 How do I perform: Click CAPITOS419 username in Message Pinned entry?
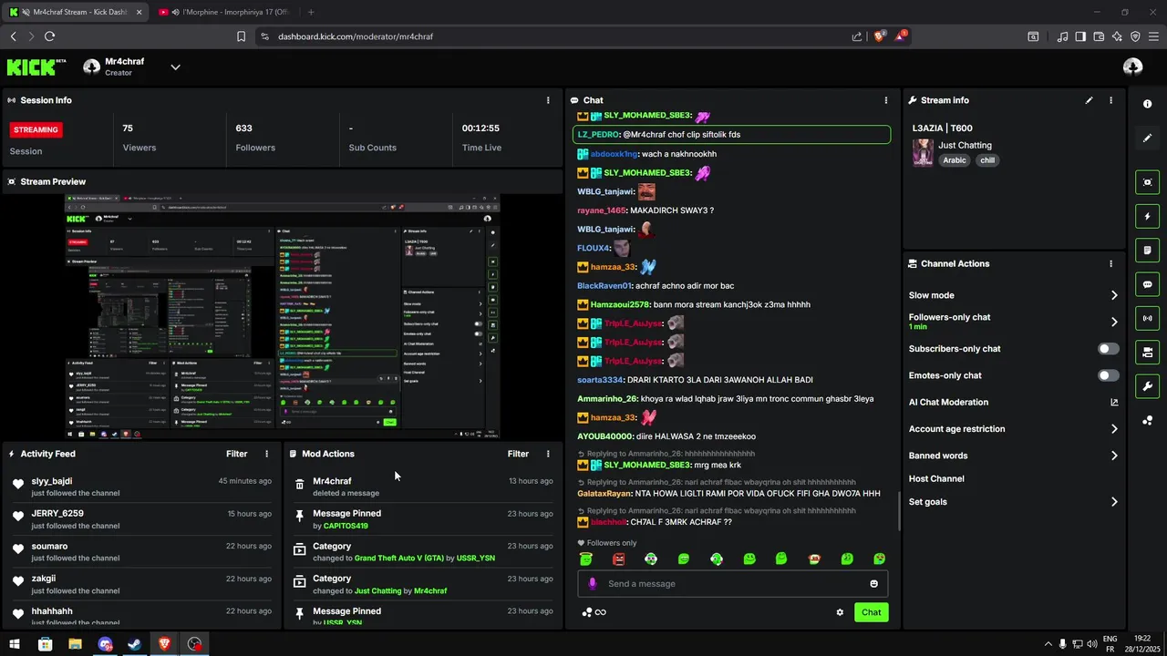click(346, 526)
